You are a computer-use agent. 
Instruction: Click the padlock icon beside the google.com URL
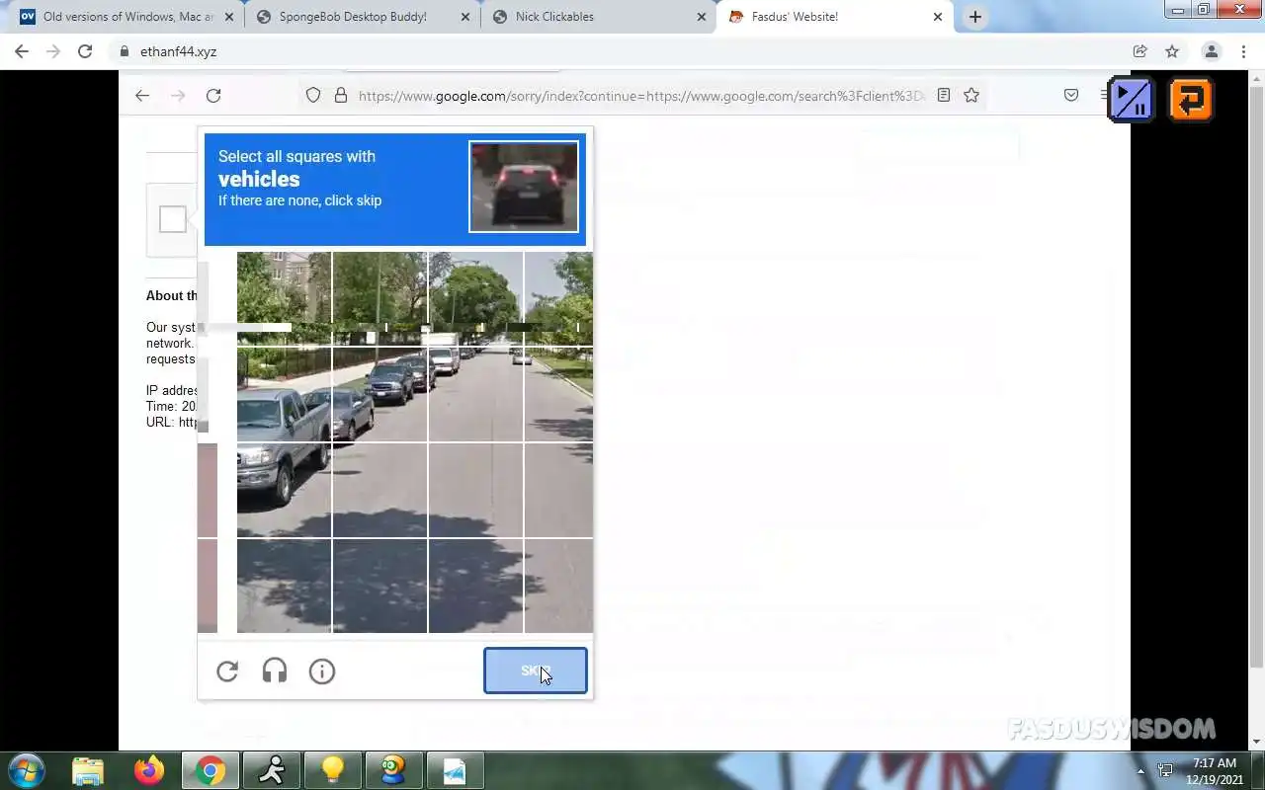pyautogui.click(x=341, y=96)
